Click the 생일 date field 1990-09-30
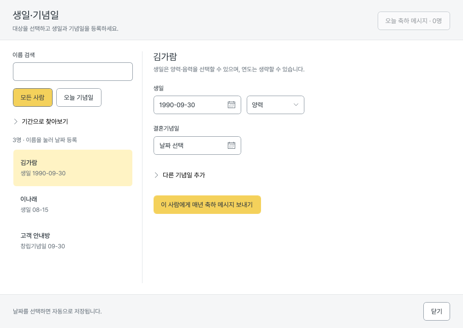The image size is (463, 328). (197, 105)
